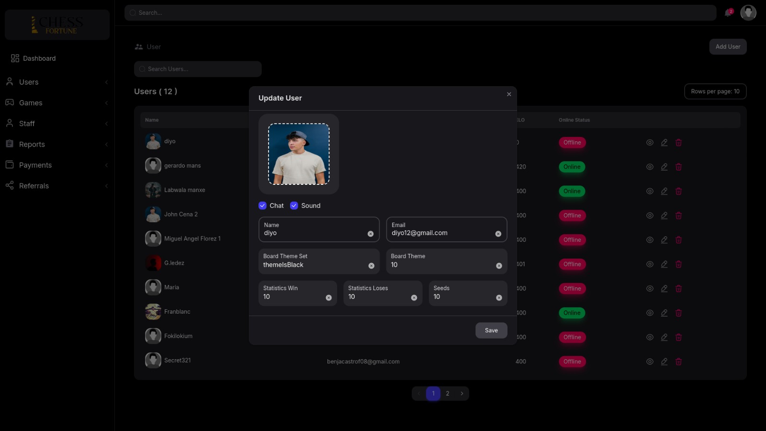
Task: Save the Update User form
Action: pos(491,330)
